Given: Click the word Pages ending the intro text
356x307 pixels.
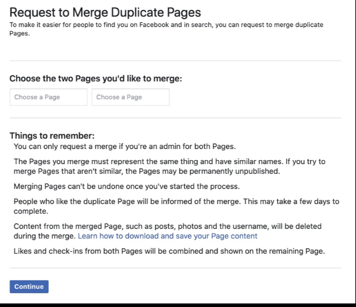Looking at the screenshot, I should 19,33.
